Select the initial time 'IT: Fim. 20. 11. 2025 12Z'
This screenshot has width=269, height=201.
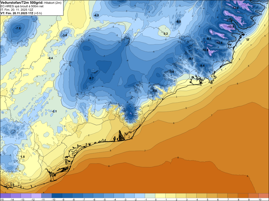pos(17,10)
